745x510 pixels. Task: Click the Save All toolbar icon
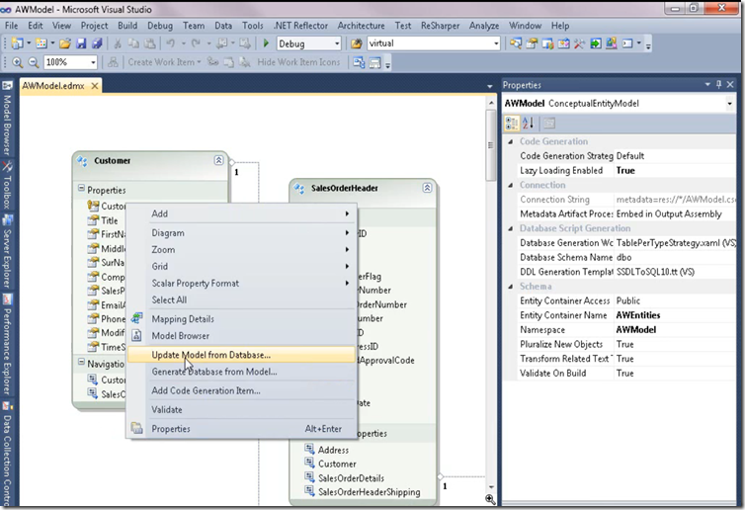tap(97, 43)
